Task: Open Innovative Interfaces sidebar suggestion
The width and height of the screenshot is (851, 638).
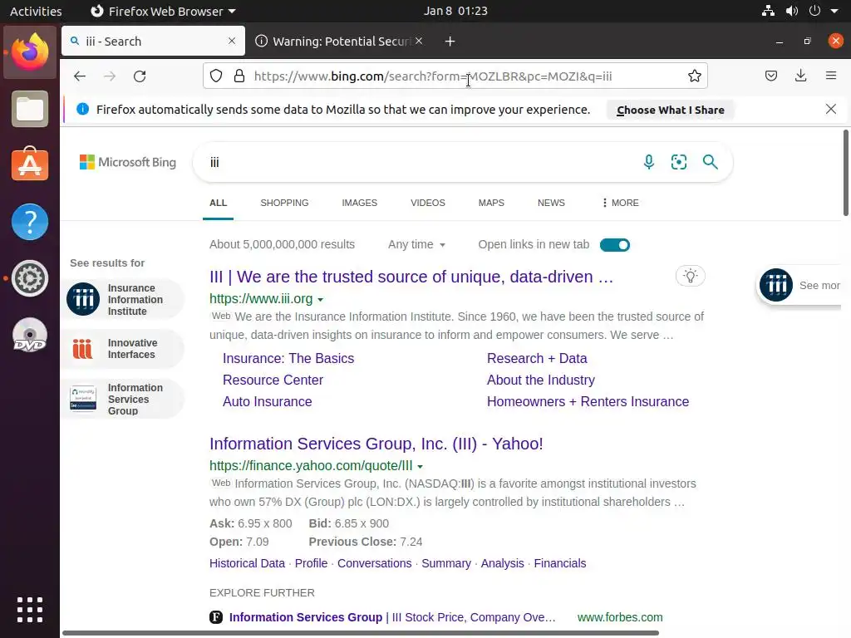Action: [123, 349]
